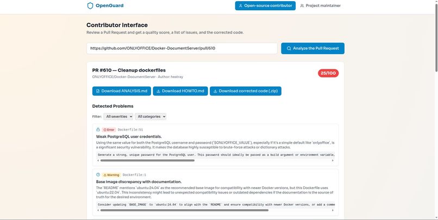Switch to Project maintainer tab
This screenshot has height=220, width=438.
coord(320,5)
